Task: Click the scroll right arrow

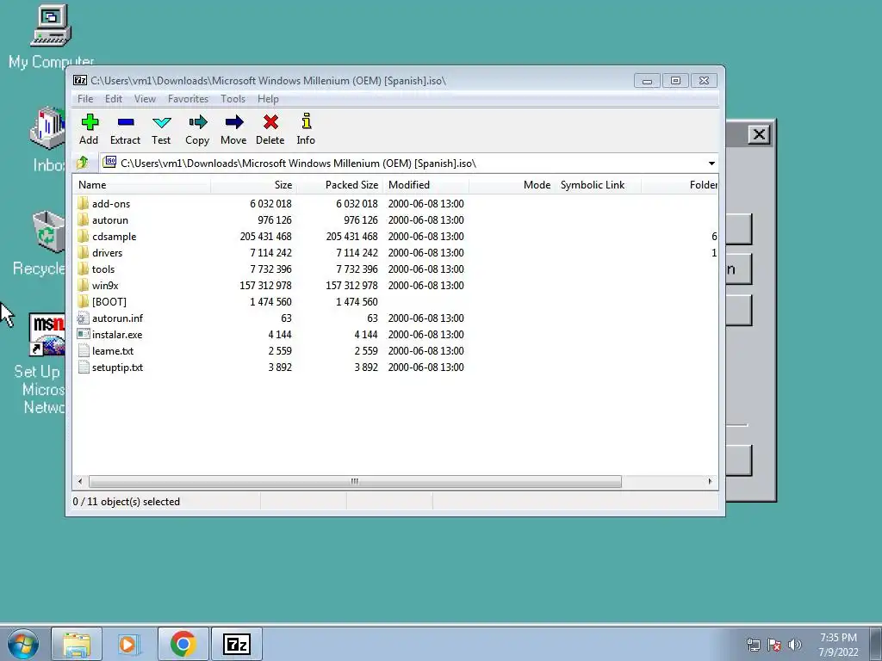Action: [710, 482]
